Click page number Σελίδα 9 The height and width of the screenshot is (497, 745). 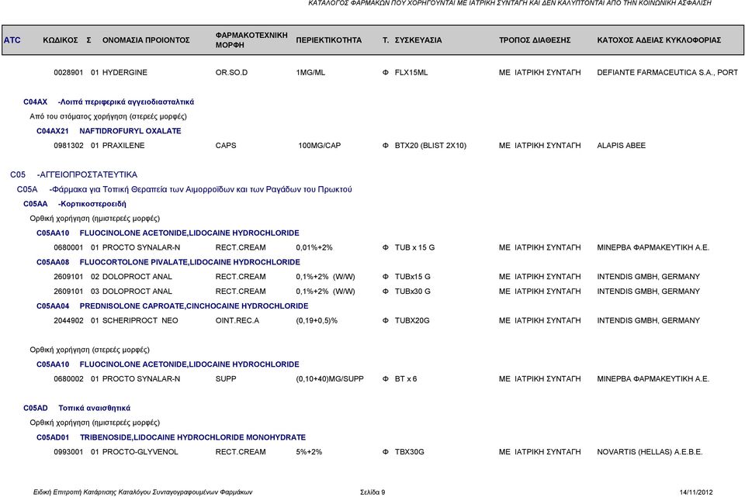click(x=372, y=492)
